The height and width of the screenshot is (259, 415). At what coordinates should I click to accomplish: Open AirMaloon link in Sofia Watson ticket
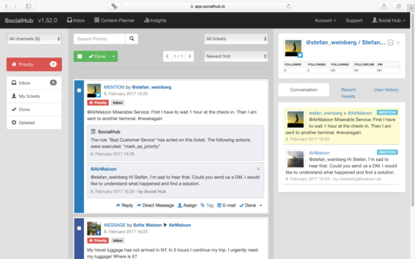[x=180, y=225]
